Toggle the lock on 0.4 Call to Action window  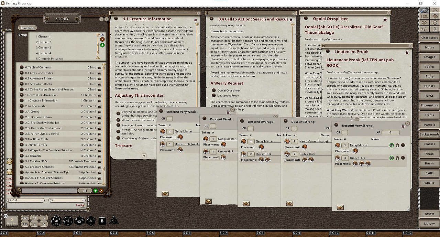pos(291,20)
